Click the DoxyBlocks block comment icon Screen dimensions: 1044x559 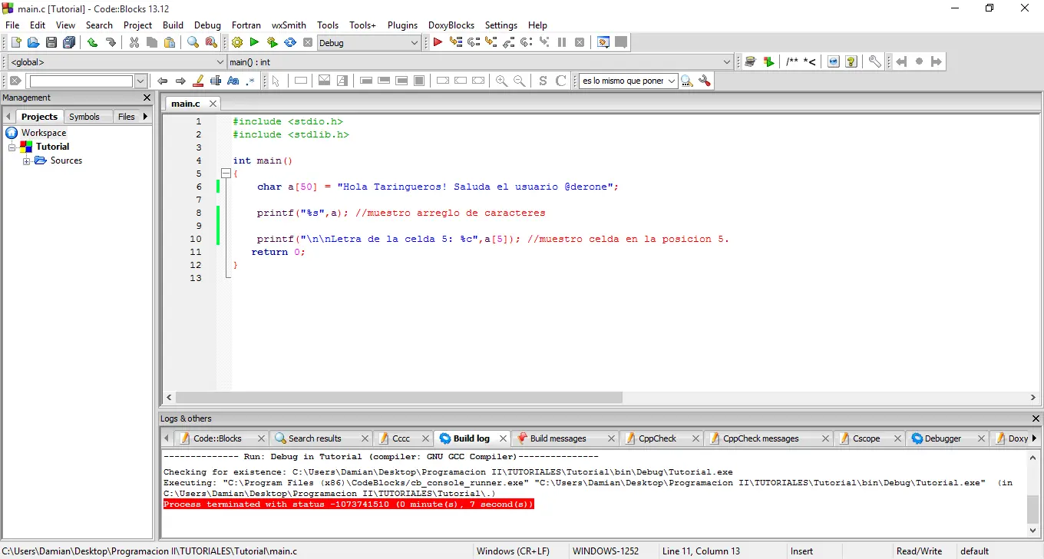point(792,62)
